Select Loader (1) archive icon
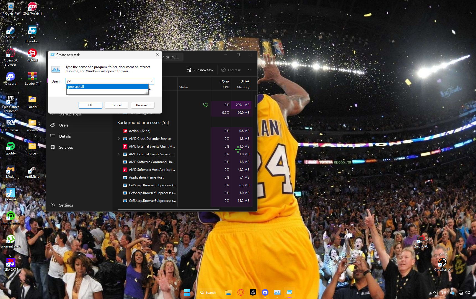Screen dimensions: 476x299 (32, 79)
